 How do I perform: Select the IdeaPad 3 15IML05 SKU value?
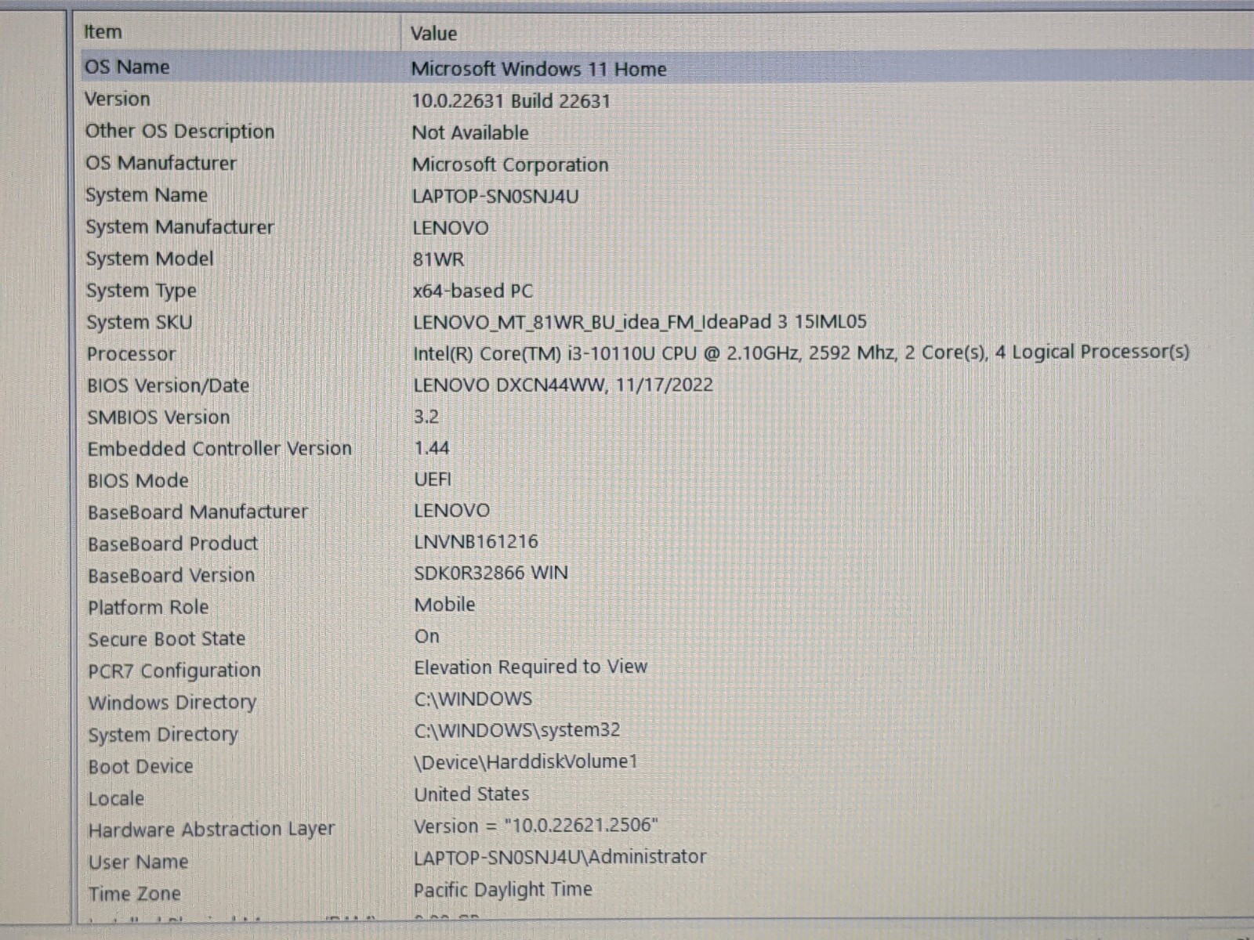[640, 322]
